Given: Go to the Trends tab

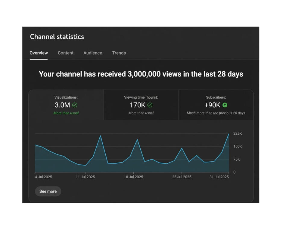Looking at the screenshot, I should tap(119, 53).
